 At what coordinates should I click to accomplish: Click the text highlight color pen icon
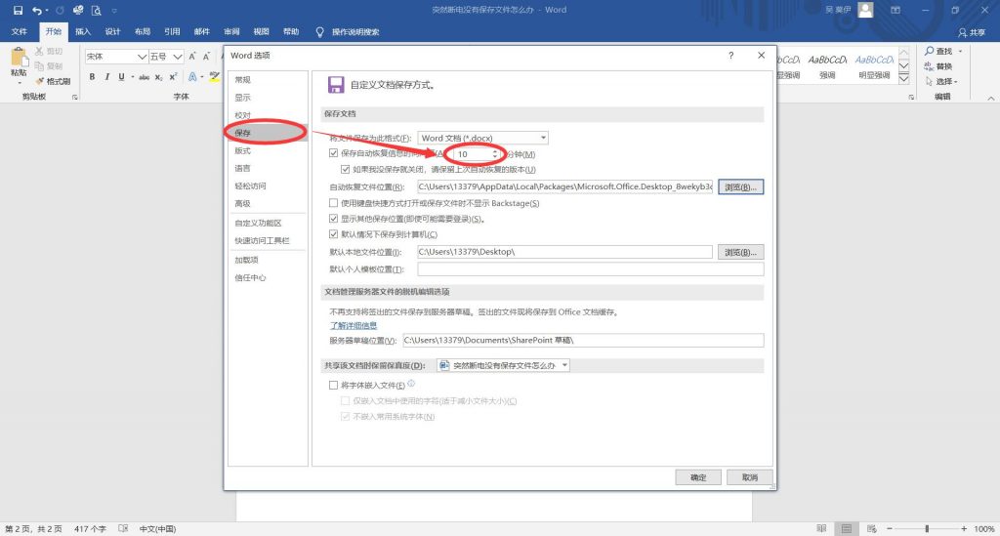click(214, 76)
